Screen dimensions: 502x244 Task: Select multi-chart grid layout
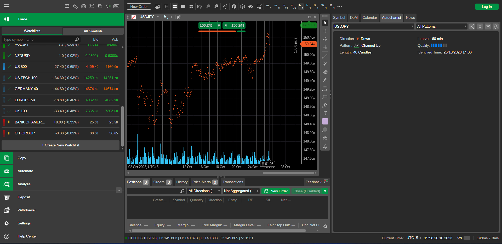click(175, 7)
